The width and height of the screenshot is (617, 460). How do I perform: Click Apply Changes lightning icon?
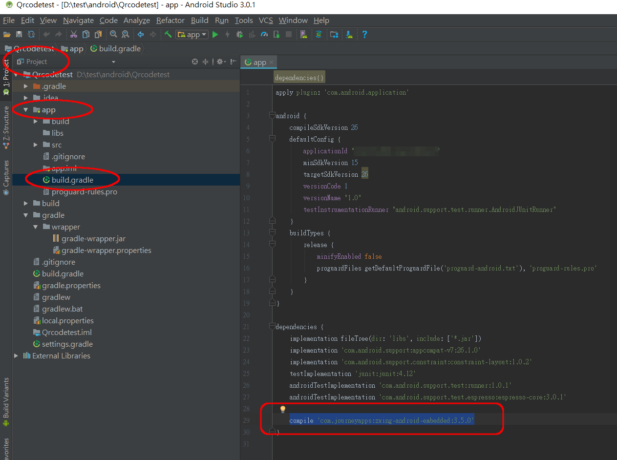point(227,34)
